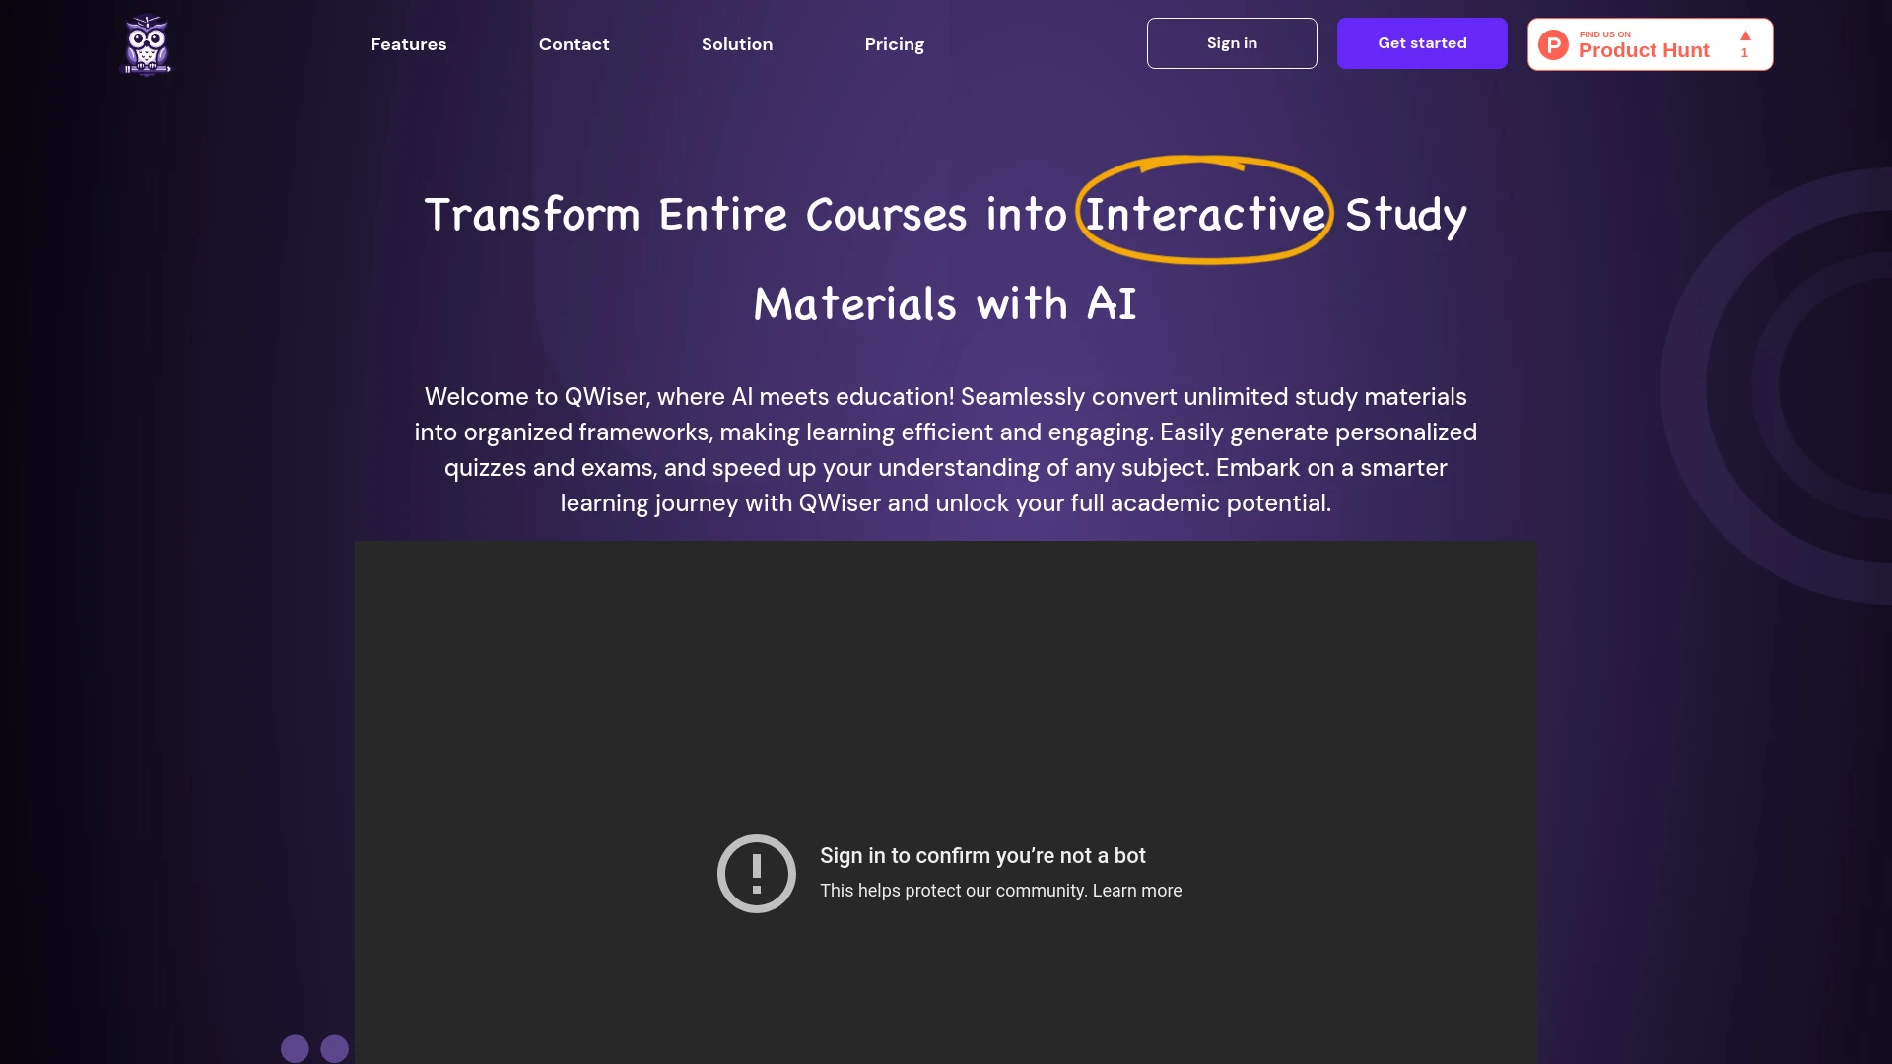The width and height of the screenshot is (1892, 1064).
Task: Click the Features navigation menu item
Action: click(x=409, y=44)
